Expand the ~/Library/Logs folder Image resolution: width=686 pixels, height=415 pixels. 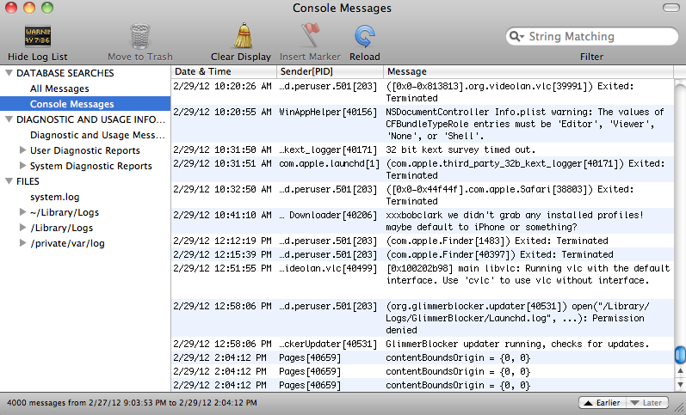pos(22,212)
